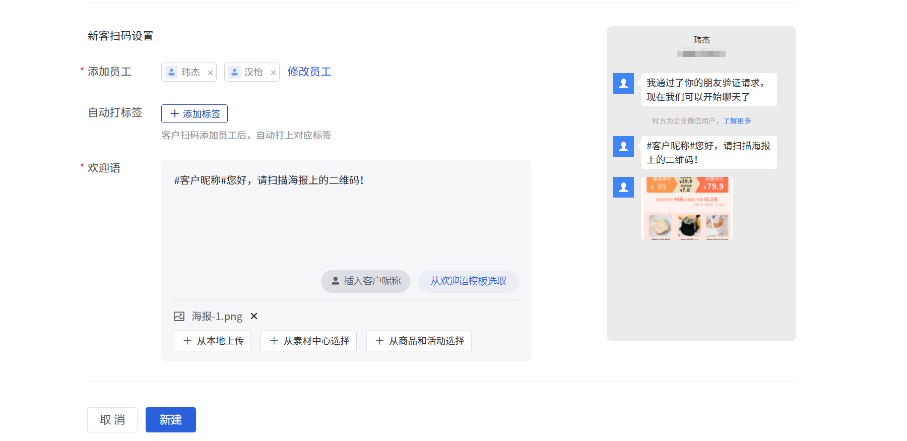This screenshot has height=441, width=907.
Task: Delete attachment 海报-1.png with the X
Action: pyautogui.click(x=254, y=316)
